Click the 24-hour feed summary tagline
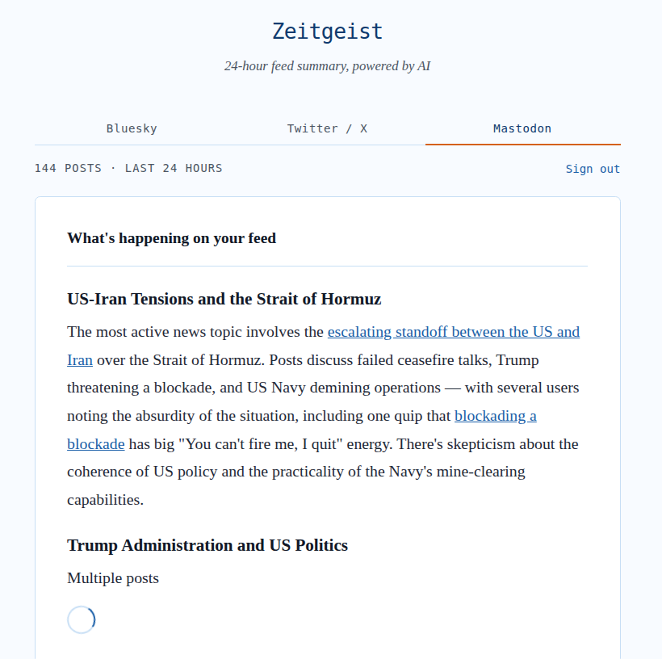This screenshot has width=662, height=659. [x=327, y=66]
